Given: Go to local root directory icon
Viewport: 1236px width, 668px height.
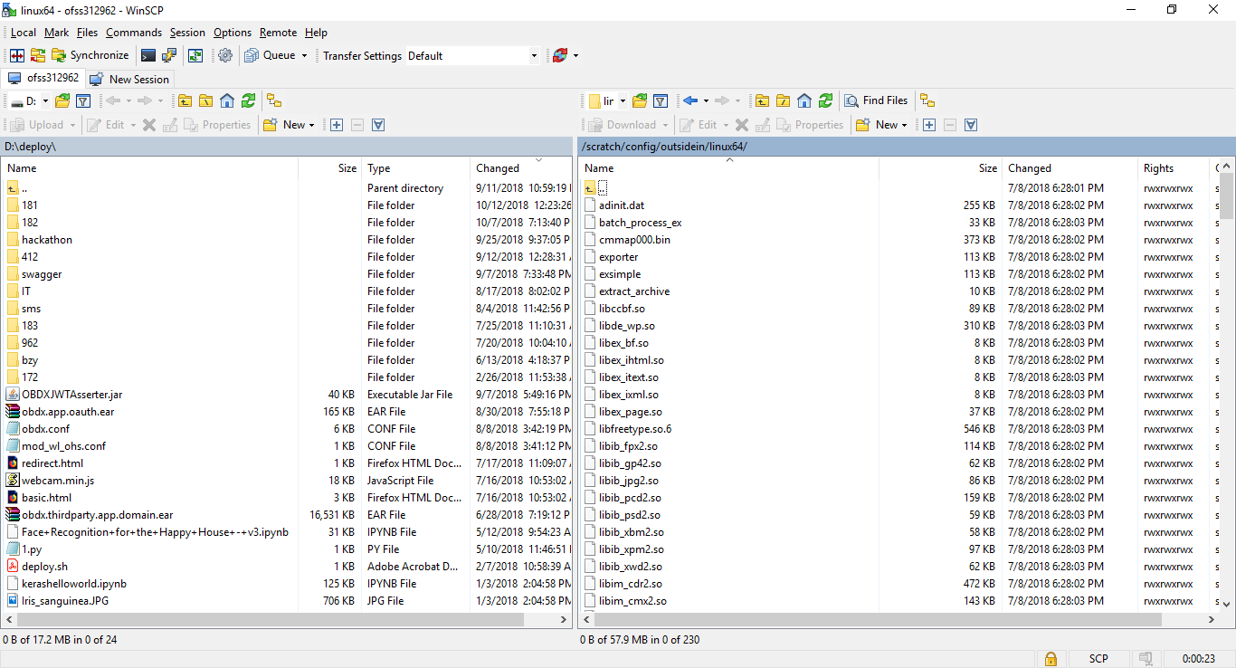Looking at the screenshot, I should pos(205,100).
